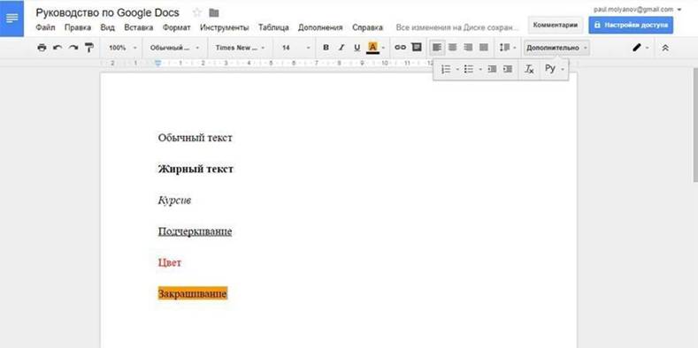Toggle bold formatting button
Viewport: 698px width, 348px height.
tap(326, 48)
